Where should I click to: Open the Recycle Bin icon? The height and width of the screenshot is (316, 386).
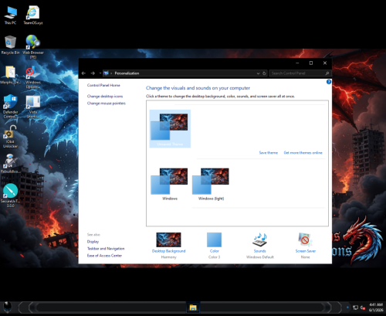[x=10, y=45]
